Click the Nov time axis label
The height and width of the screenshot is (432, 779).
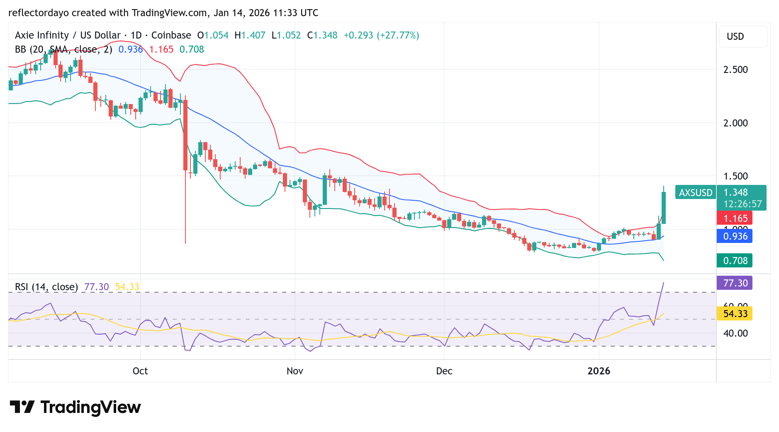tap(295, 371)
